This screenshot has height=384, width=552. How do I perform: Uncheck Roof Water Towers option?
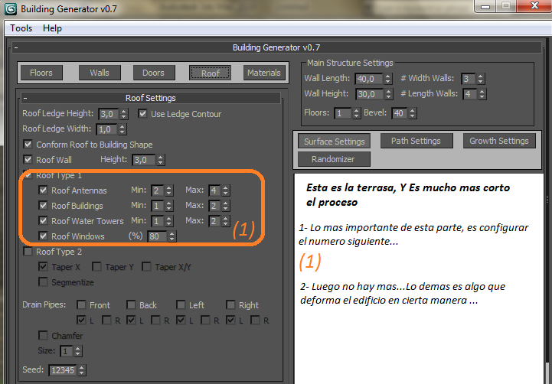[44, 221]
